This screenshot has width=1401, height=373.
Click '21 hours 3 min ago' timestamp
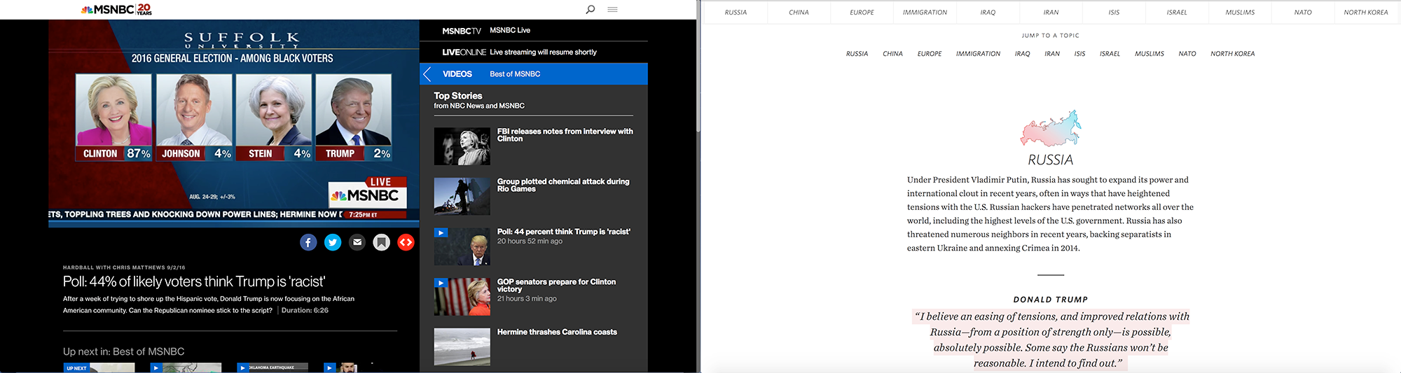coord(527,298)
